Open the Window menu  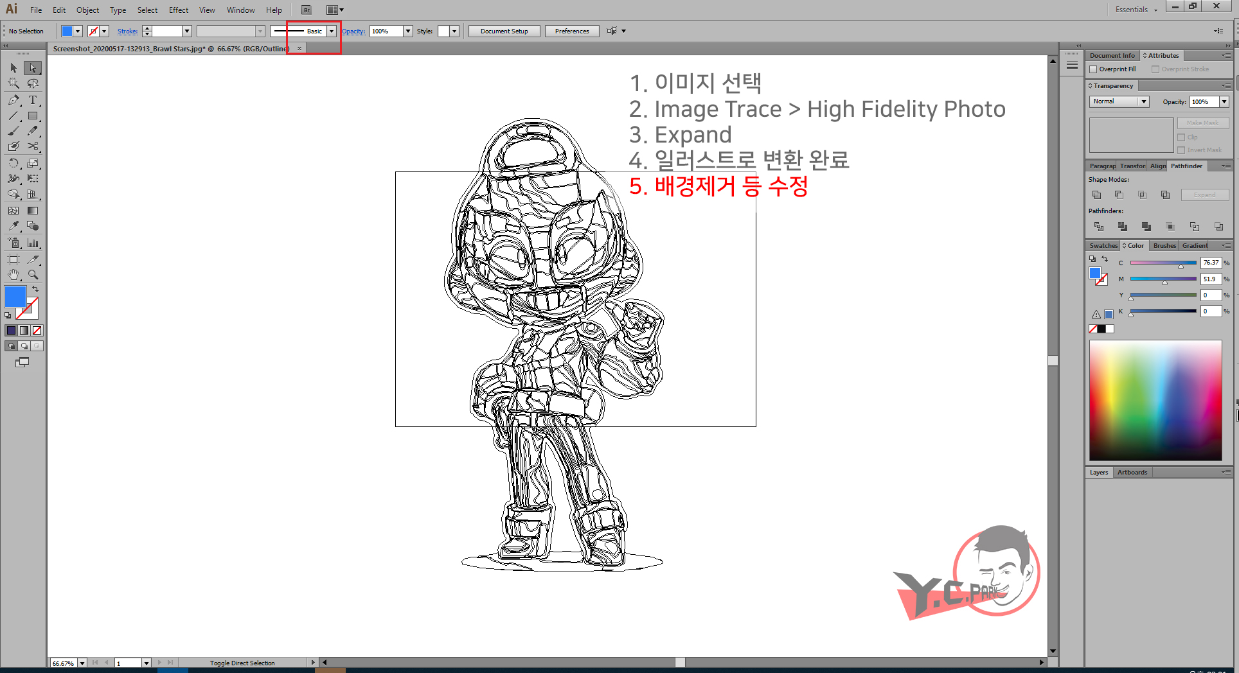pyautogui.click(x=240, y=10)
